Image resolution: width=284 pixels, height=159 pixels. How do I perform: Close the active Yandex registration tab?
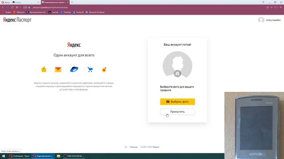[x=68, y=2]
